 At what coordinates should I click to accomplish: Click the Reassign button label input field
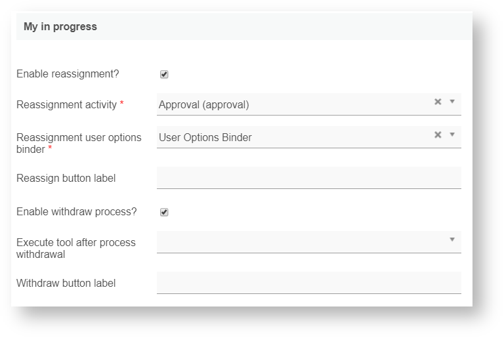pos(308,178)
